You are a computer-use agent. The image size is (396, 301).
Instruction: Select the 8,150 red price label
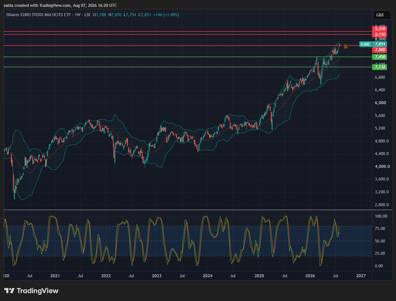pyautogui.click(x=380, y=34)
